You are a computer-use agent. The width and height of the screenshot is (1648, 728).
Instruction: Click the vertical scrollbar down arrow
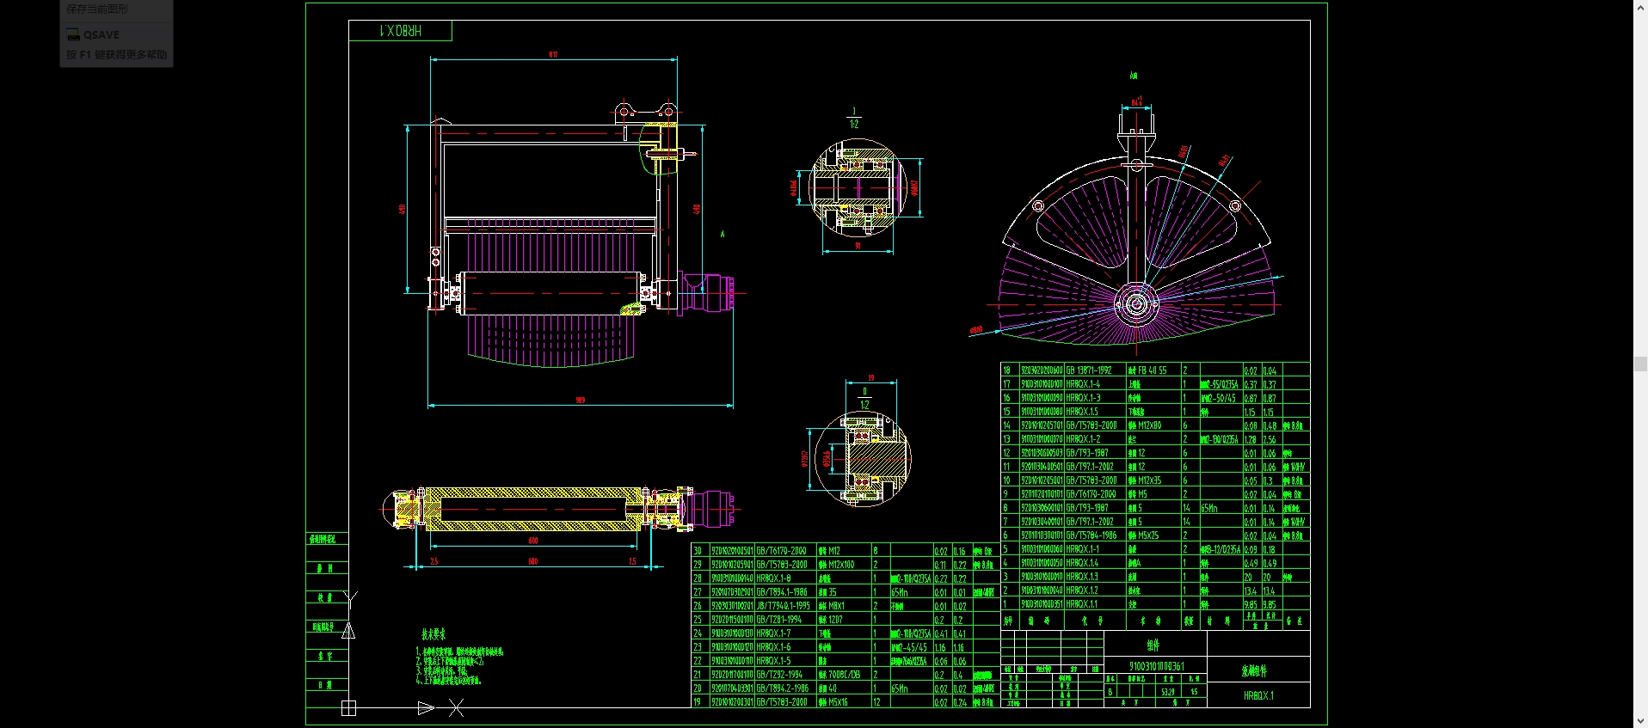pyautogui.click(x=1640, y=721)
